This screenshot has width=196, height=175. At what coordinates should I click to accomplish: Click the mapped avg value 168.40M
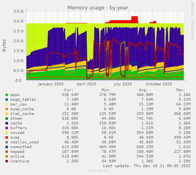pos(145,152)
